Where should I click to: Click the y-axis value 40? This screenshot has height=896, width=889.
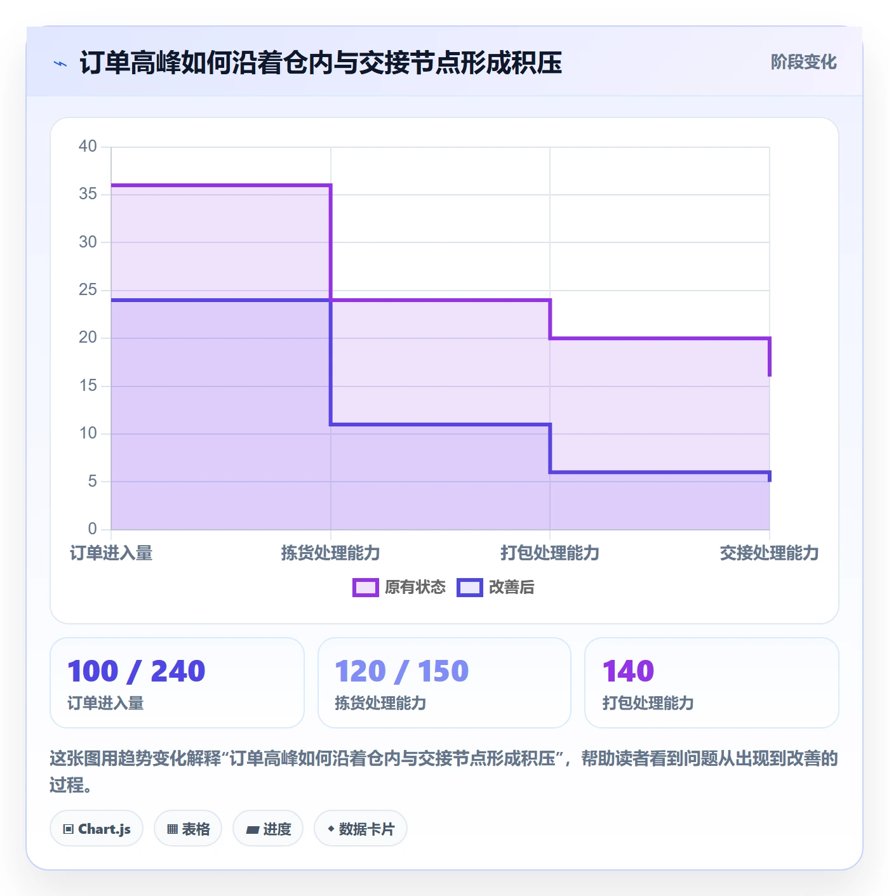88,147
